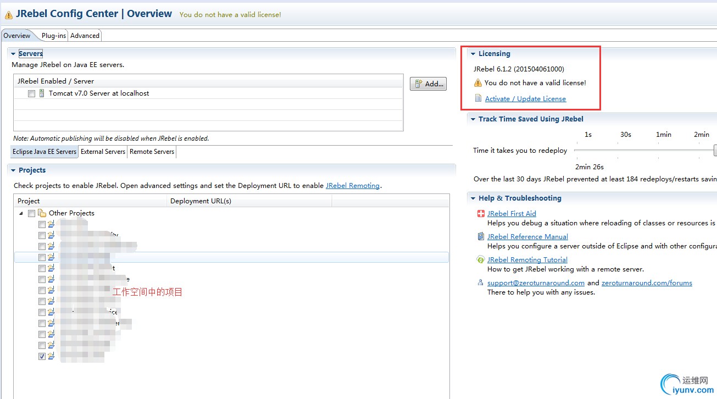Screen dimensions: 717x399
Task: Switch to the External Servers tab
Action: click(103, 152)
